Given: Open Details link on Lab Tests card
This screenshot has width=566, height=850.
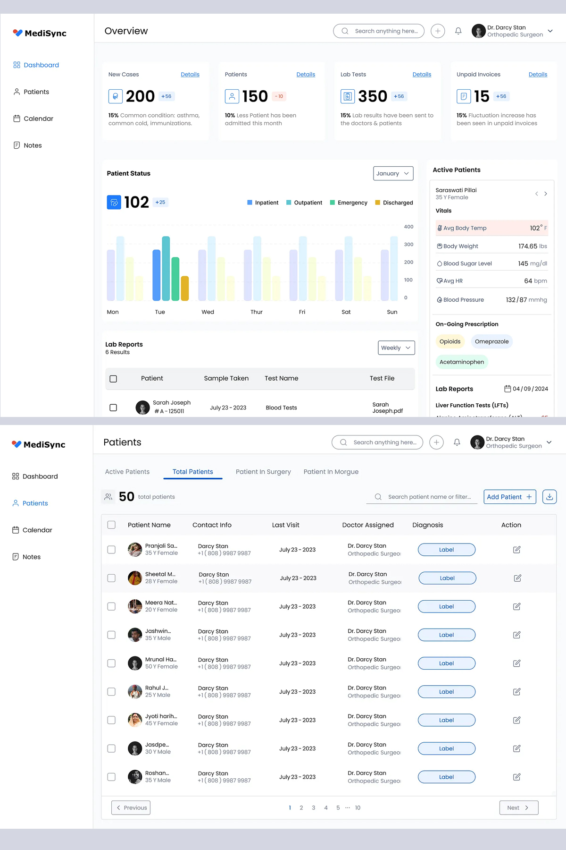Looking at the screenshot, I should [422, 75].
